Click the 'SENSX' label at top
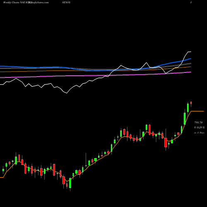The image size is (207, 207). [66, 2]
